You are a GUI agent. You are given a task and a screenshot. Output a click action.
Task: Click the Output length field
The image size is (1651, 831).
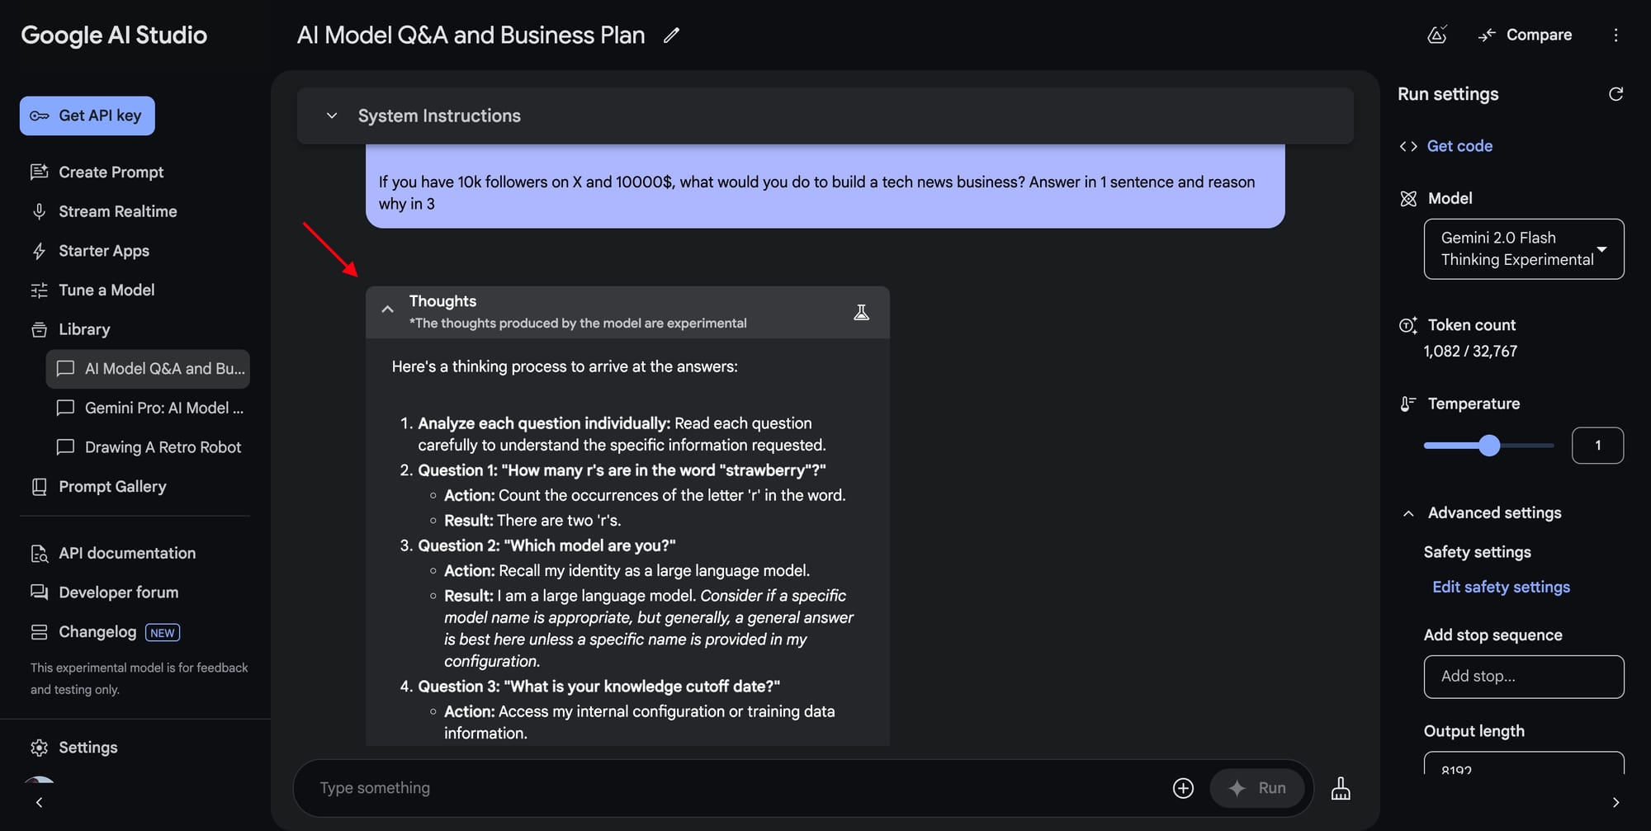point(1524,764)
